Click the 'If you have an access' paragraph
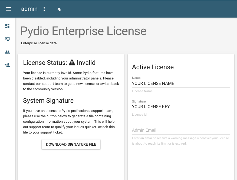 [69, 122]
